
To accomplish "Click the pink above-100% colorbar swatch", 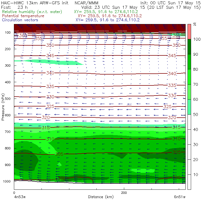I will 189,32.
